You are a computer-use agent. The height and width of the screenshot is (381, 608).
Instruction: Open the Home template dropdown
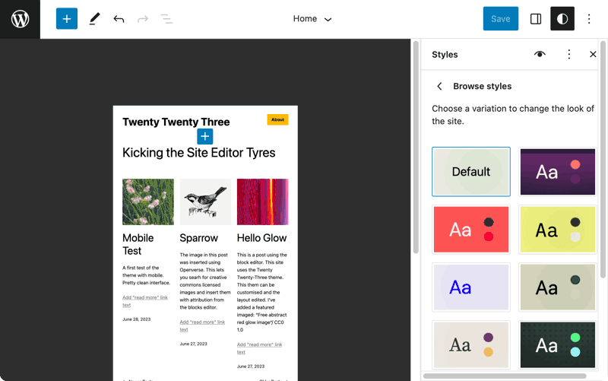click(x=312, y=18)
